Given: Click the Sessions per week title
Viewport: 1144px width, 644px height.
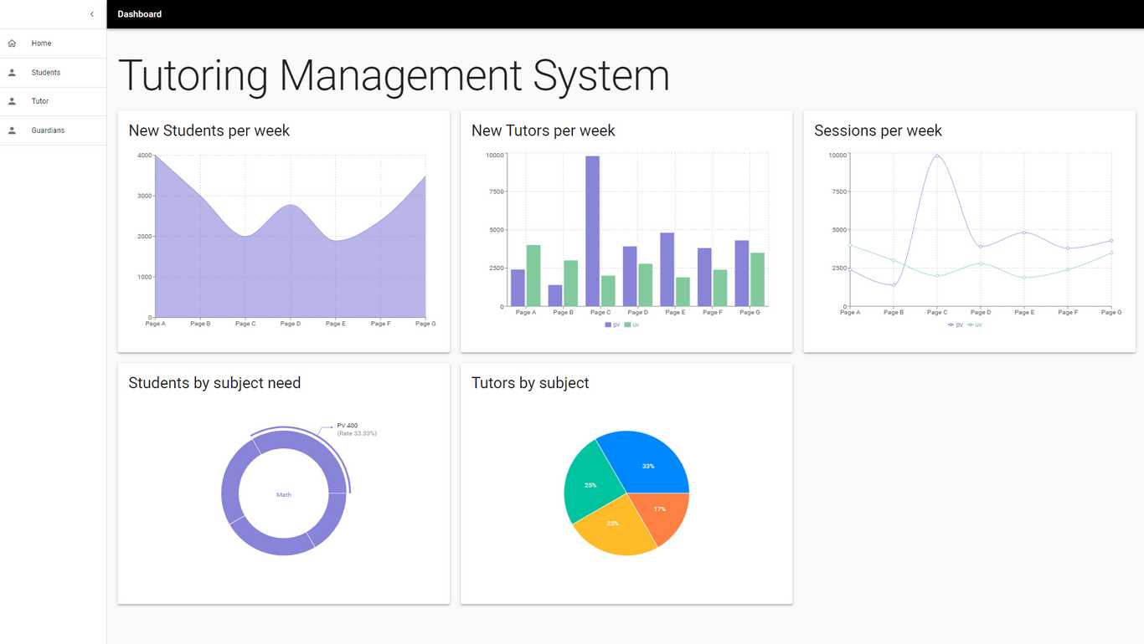Looking at the screenshot, I should tap(878, 130).
